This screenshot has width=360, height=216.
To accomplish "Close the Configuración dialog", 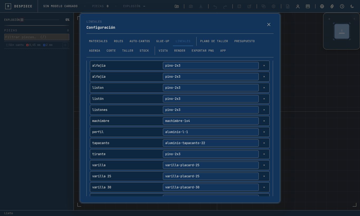I will pos(269,24).
